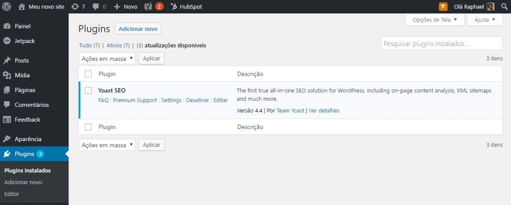Open Yoast Premium Support link
Image resolution: width=511 pixels, height=205 pixels.
(x=135, y=100)
